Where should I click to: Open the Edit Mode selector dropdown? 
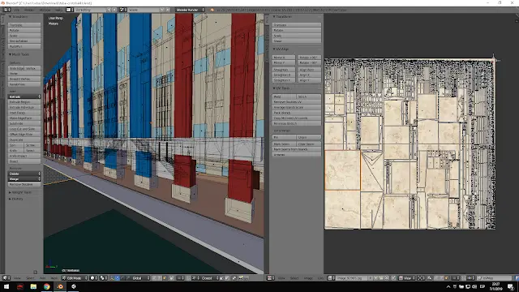click(75, 278)
